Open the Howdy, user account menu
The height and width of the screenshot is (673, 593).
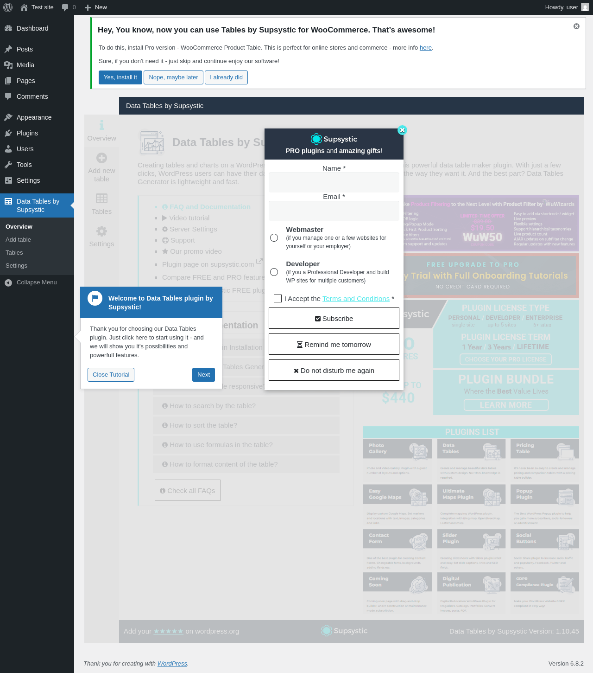point(567,7)
